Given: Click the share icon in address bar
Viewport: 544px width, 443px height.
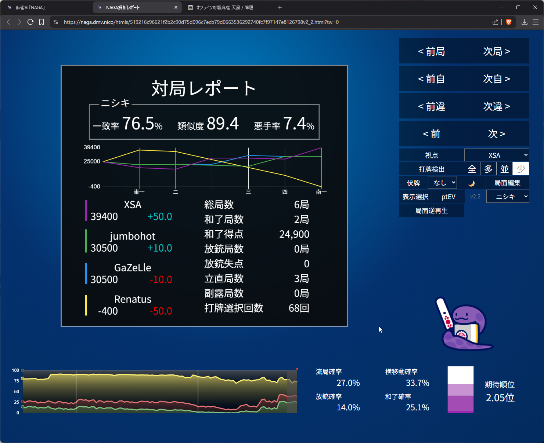Looking at the screenshot, I should pyautogui.click(x=495, y=22).
